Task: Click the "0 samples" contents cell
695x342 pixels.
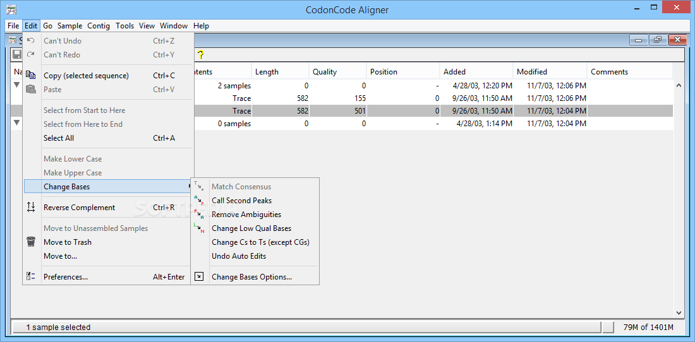Action: click(x=234, y=124)
